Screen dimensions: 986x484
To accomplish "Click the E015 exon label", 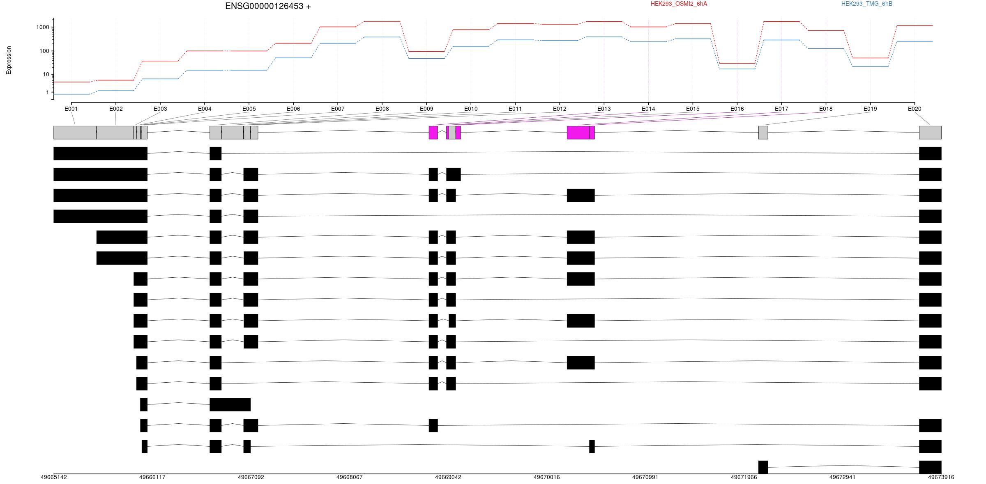I will [x=693, y=109].
